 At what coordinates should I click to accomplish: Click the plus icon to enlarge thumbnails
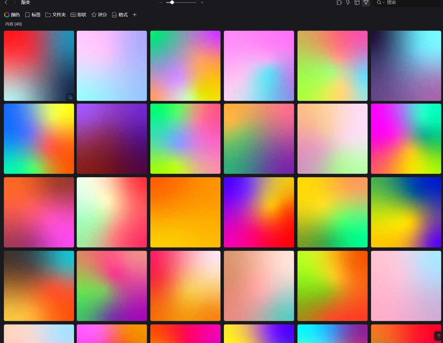click(x=202, y=2)
